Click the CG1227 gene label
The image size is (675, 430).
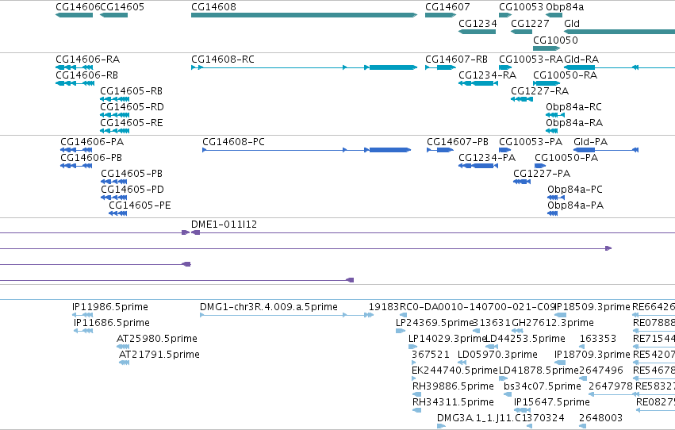pos(530,24)
